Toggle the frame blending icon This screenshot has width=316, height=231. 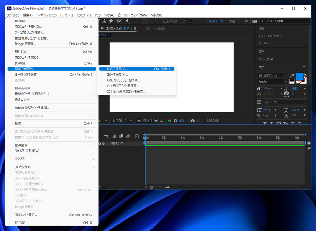[121, 137]
